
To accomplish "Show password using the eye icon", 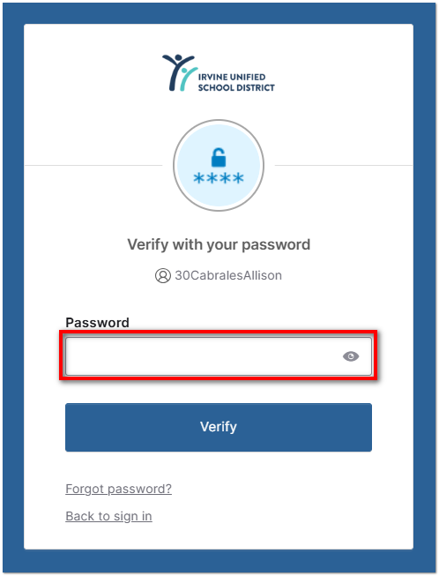I will [351, 356].
